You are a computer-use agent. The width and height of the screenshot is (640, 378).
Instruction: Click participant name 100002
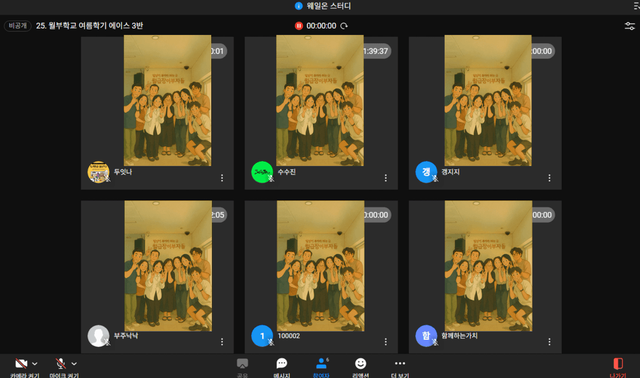(x=289, y=335)
